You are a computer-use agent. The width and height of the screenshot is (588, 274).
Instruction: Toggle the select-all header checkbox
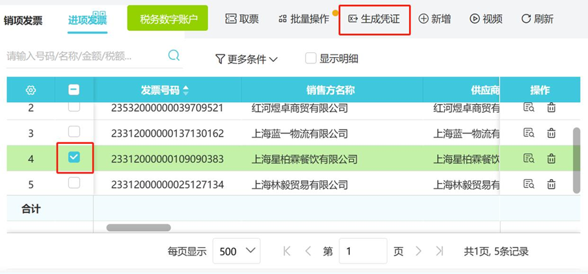click(x=74, y=89)
